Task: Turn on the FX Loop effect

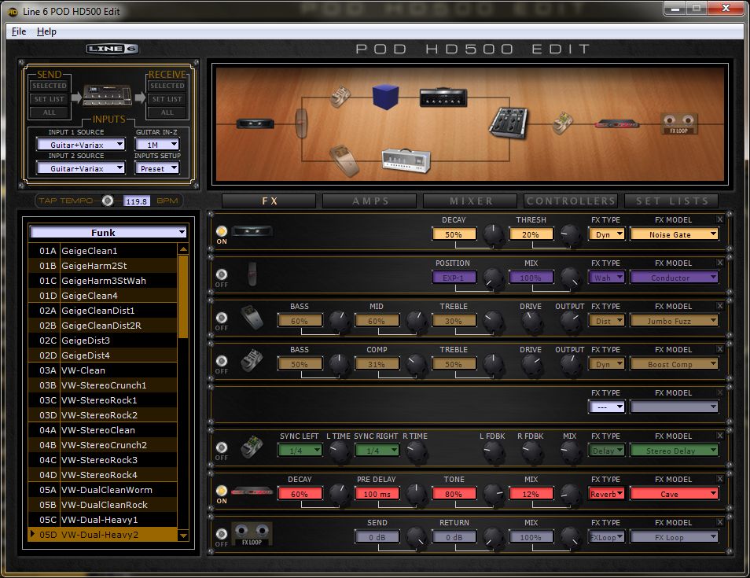Action: click(222, 534)
